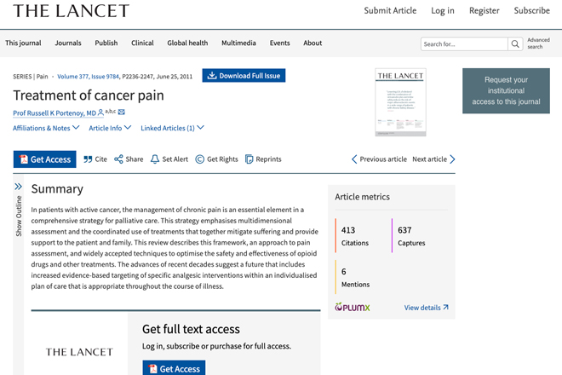Screen dimensions: 562x375
Task: Click the author profile person icon
Action: click(x=100, y=112)
